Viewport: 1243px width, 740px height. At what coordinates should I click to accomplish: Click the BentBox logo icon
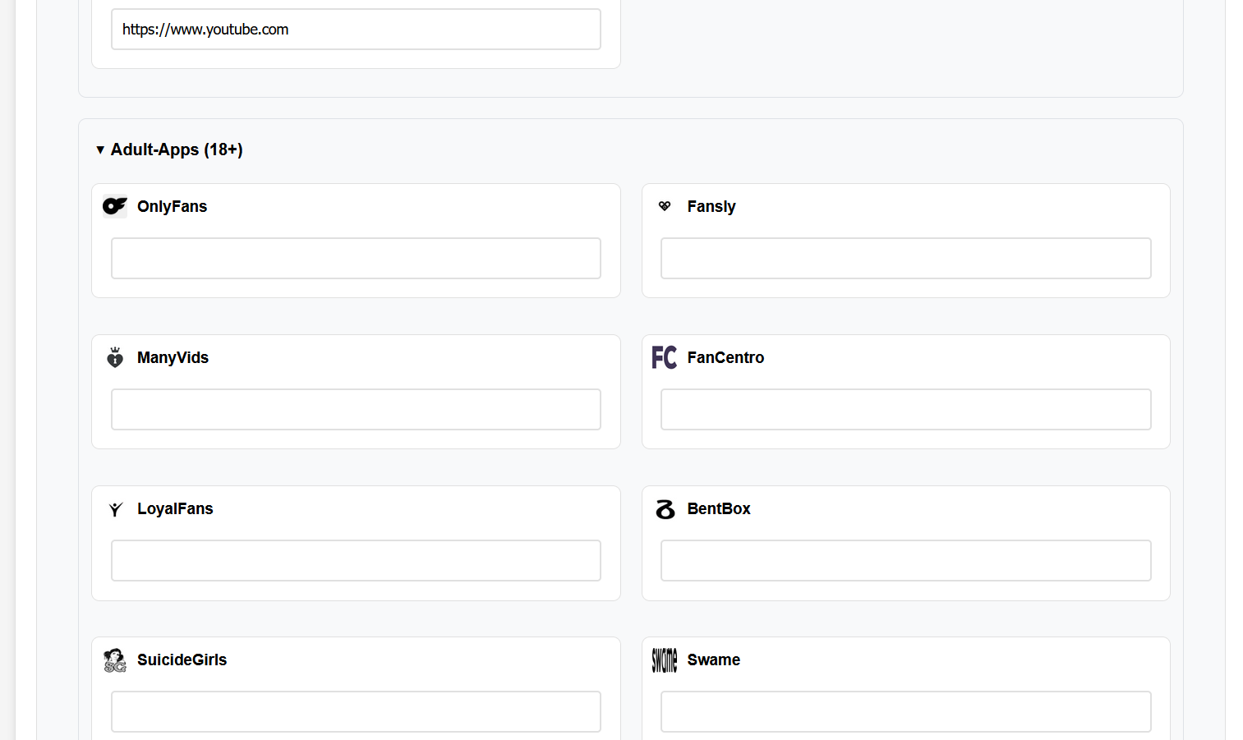[x=665, y=509]
